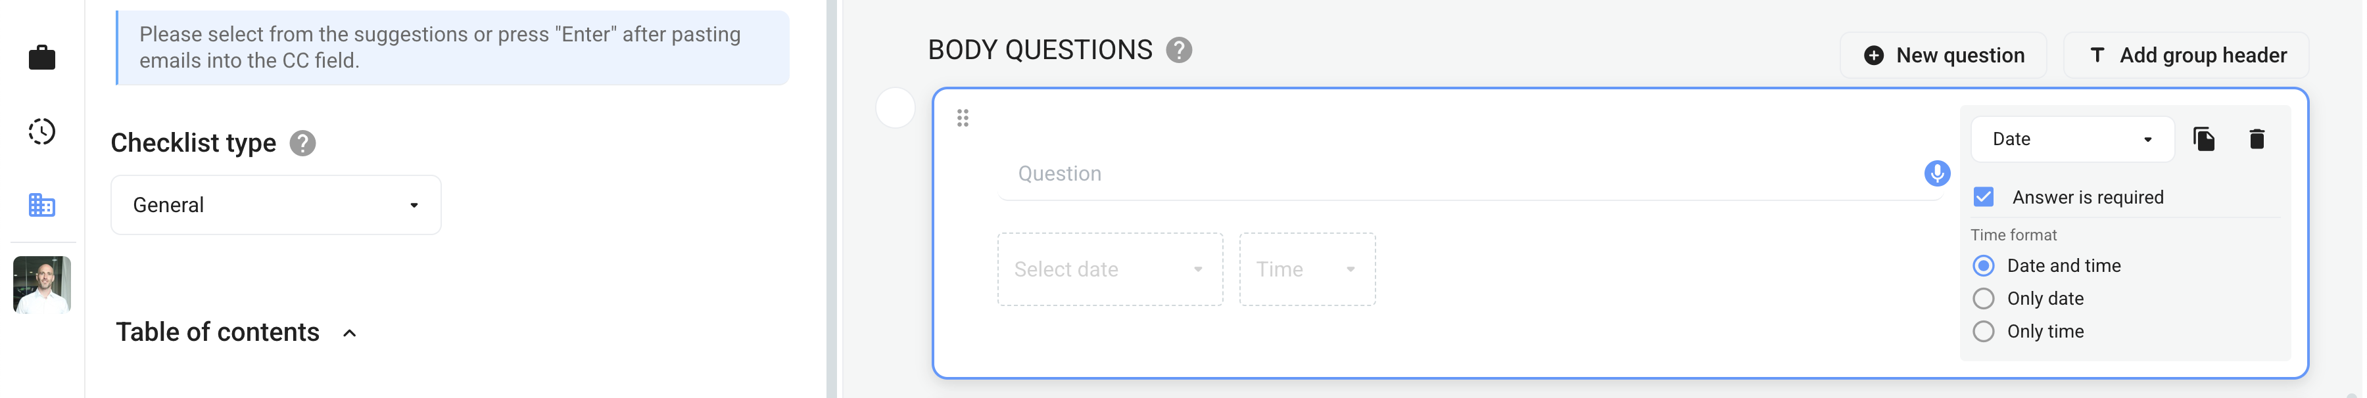
Task: Click the help icon beside Body Questions
Action: 1179,49
